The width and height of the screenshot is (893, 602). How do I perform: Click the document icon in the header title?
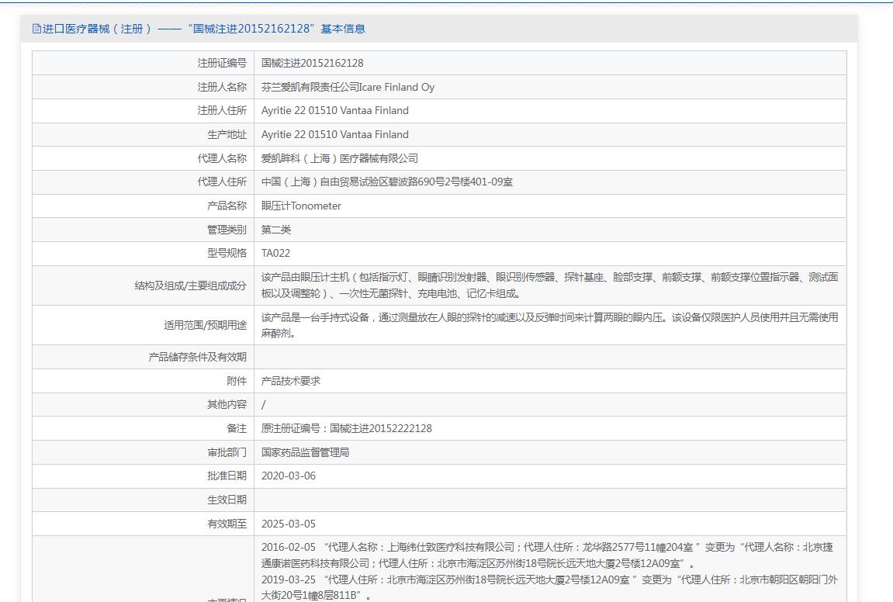(x=36, y=29)
